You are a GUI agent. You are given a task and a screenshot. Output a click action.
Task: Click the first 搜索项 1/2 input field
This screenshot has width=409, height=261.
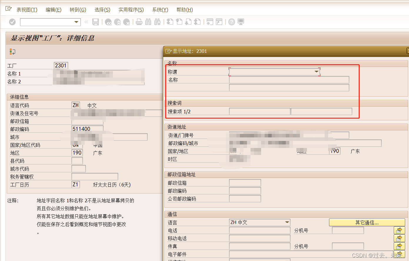260,112
